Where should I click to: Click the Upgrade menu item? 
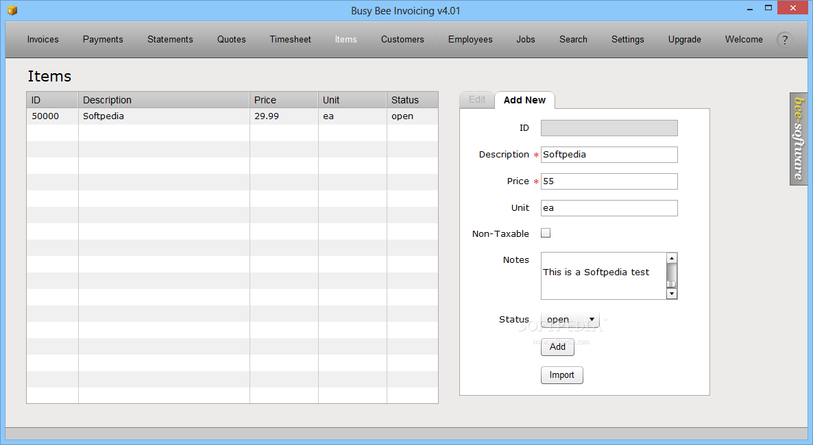(684, 40)
